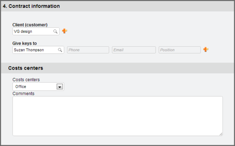Click the Client (customer) label
235x146 pixels.
30,25
